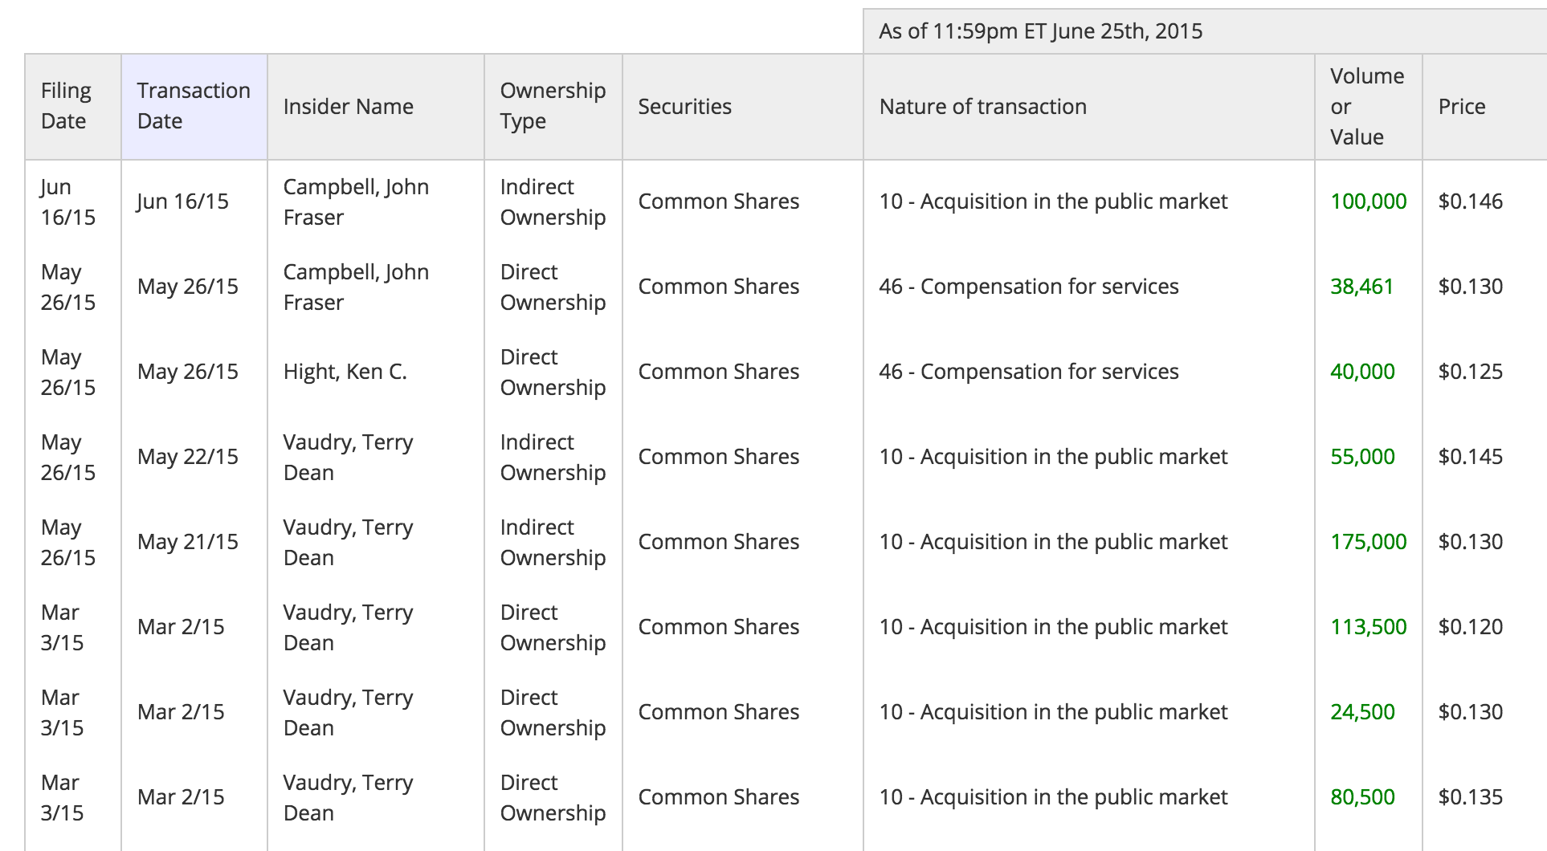Click Hight, Ken C. insider name
This screenshot has width=1547, height=851.
coord(345,372)
